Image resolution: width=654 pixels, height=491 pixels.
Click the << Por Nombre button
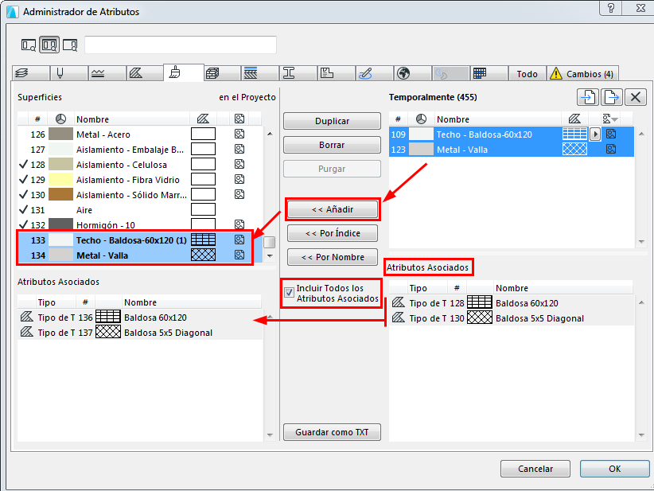tap(333, 257)
